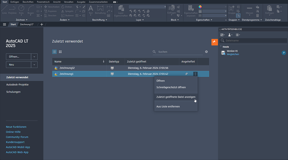Click the Vergleichen link for Version V1
Image resolution: width=288 pixels, height=160 pixels.
pyautogui.click(x=233, y=54)
